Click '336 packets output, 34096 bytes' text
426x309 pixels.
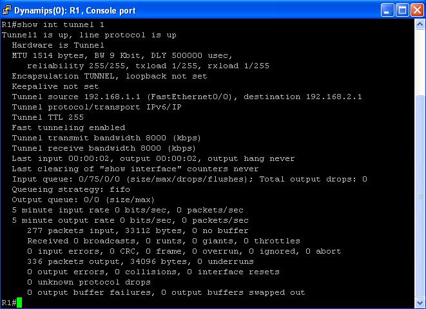pyautogui.click(x=107, y=262)
